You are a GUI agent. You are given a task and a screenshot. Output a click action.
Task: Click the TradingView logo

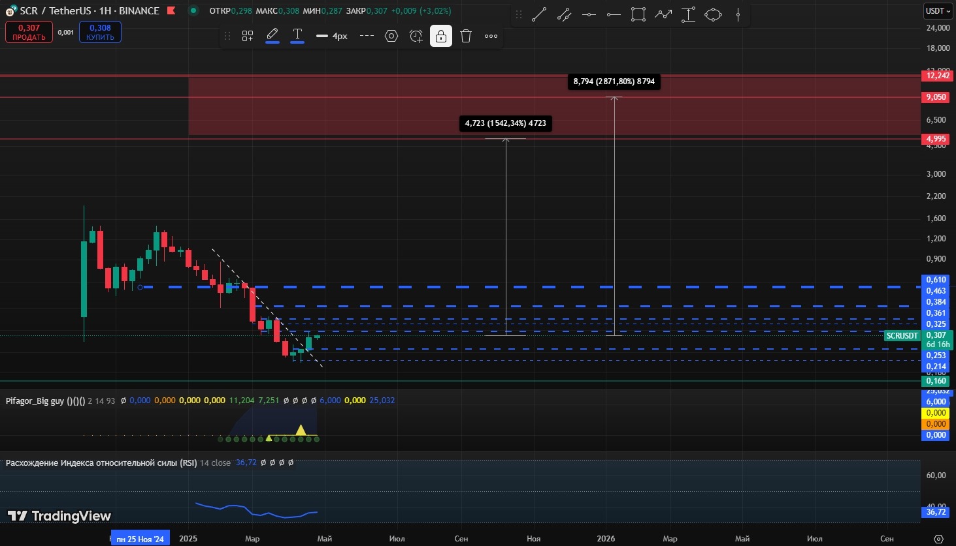[x=59, y=516]
